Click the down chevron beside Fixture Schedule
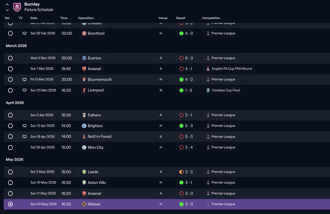Screen dimensions: 330x214 (7, 10)
